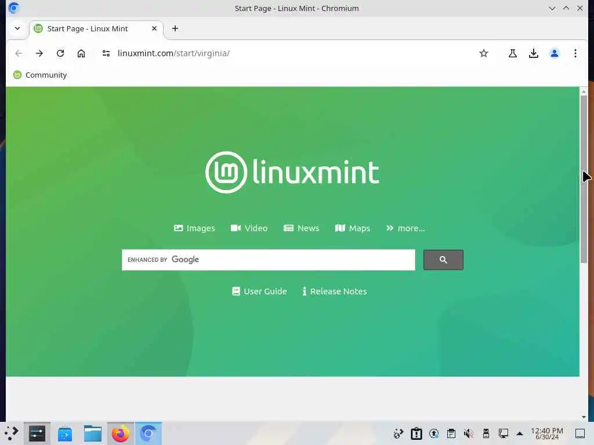The height and width of the screenshot is (445, 594).
Task: Click the browser forward arrow
Action: tap(39, 53)
